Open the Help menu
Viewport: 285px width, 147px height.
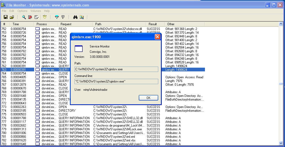click(47, 11)
